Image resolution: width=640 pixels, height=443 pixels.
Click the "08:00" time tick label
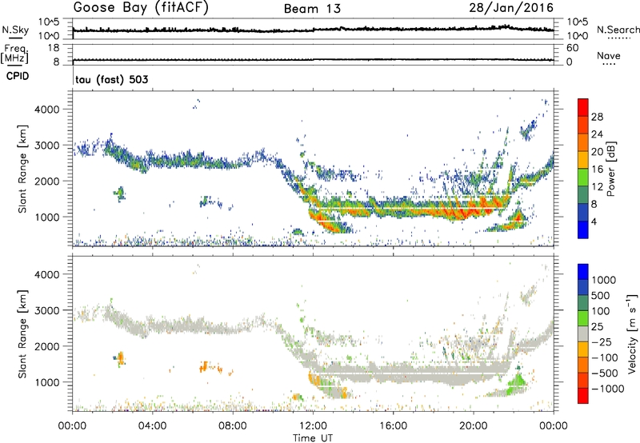[232, 426]
